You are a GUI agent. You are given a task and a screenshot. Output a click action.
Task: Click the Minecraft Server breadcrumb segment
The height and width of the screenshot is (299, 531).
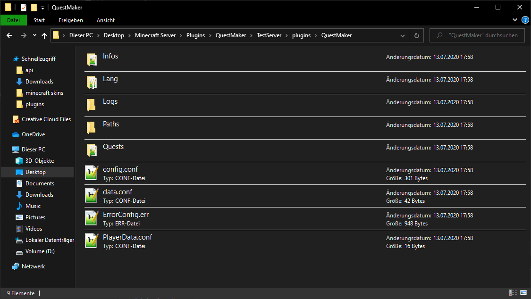pos(155,35)
